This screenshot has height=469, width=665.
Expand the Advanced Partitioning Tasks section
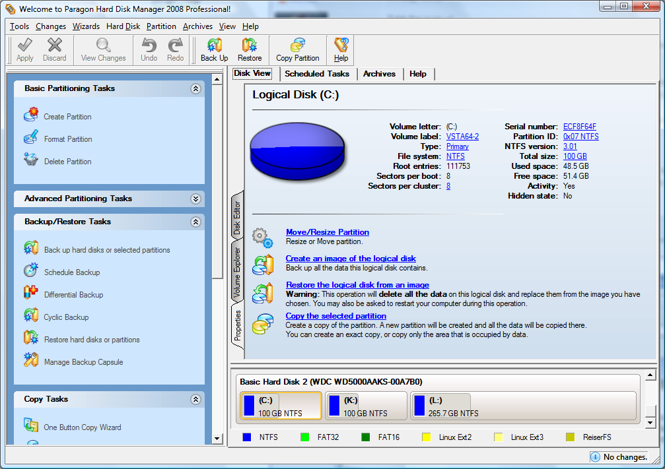195,199
